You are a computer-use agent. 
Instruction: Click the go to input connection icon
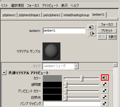click(x=91, y=27)
